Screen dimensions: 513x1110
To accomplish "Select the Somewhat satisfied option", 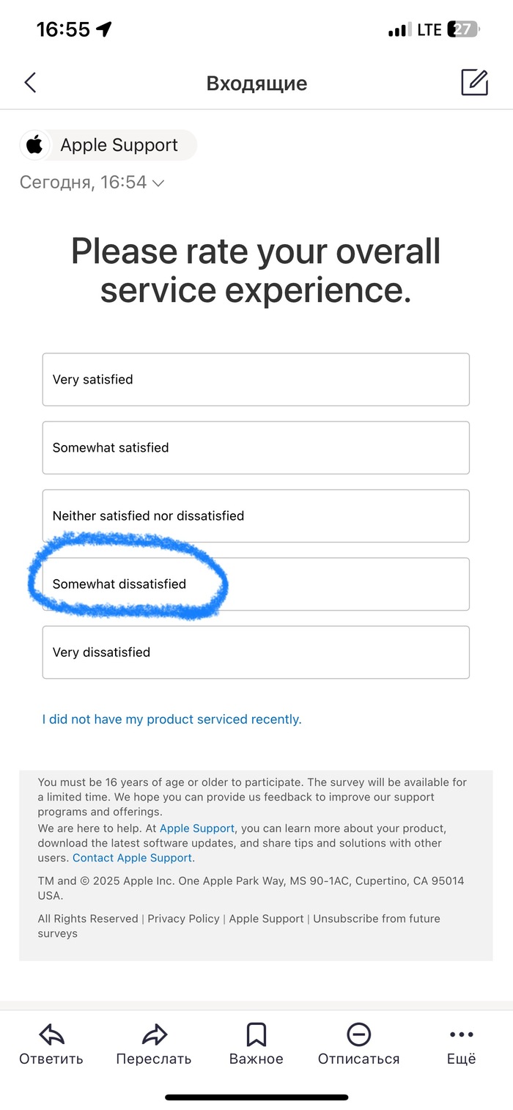I will click(256, 448).
